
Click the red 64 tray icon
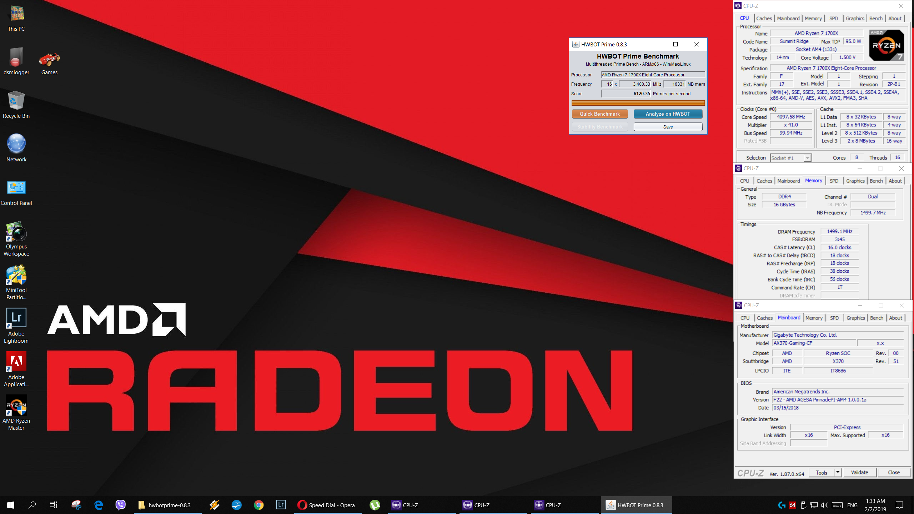[x=793, y=505]
